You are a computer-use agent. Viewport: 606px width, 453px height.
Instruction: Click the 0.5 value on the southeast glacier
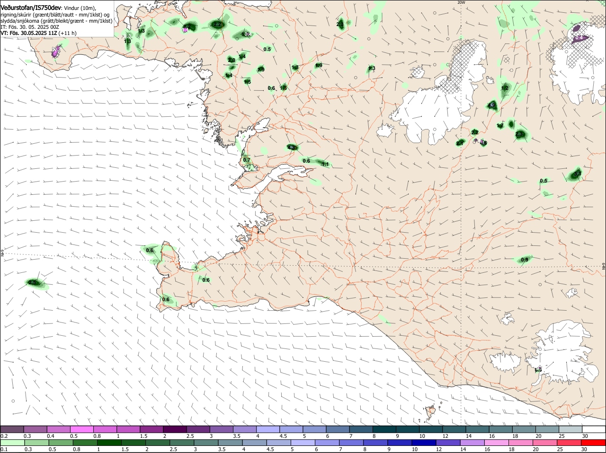538,370
